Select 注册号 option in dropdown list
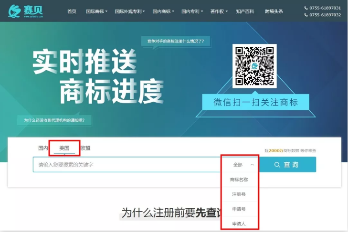Viewport: 348px width, 232px height. click(x=239, y=195)
